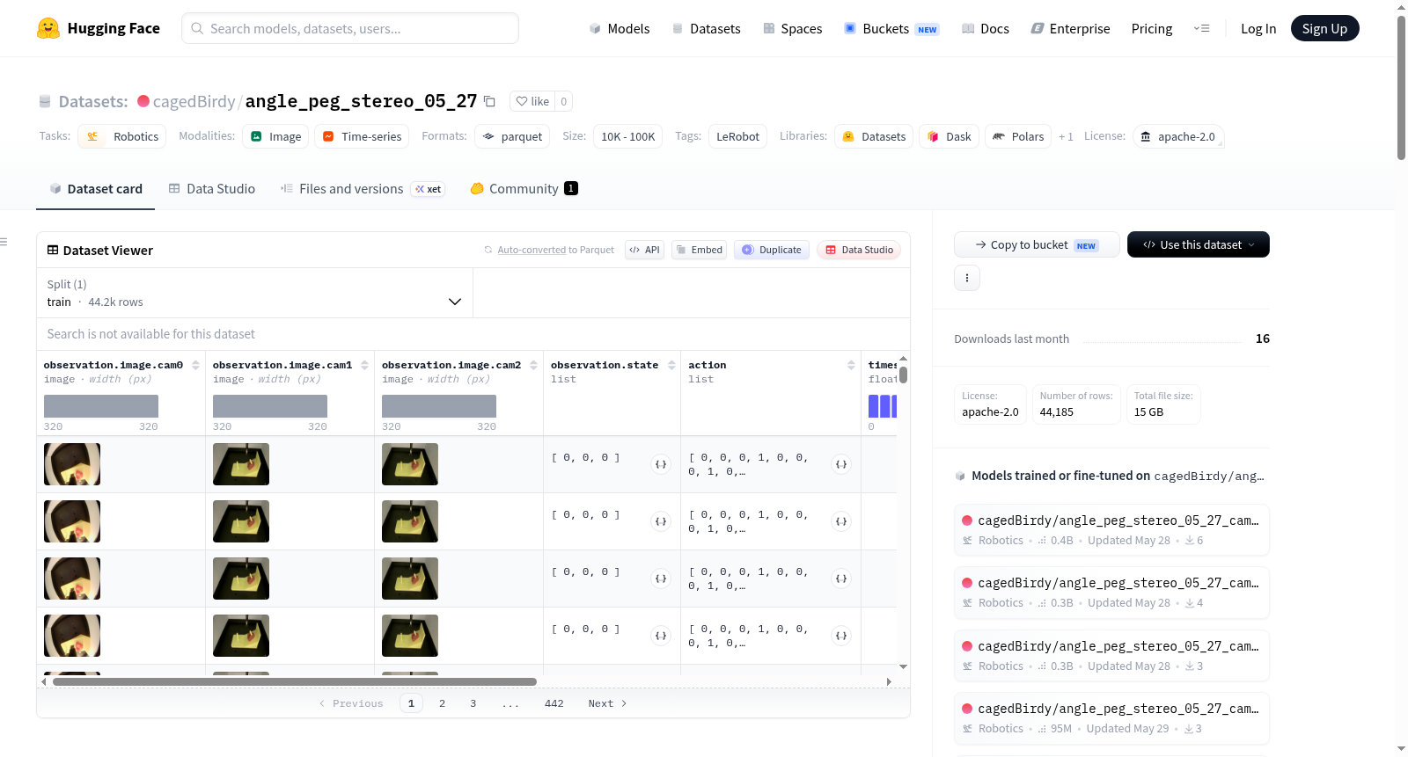The height and width of the screenshot is (757, 1408).
Task: Open the first row cam0 image thumbnail
Action: tap(72, 464)
